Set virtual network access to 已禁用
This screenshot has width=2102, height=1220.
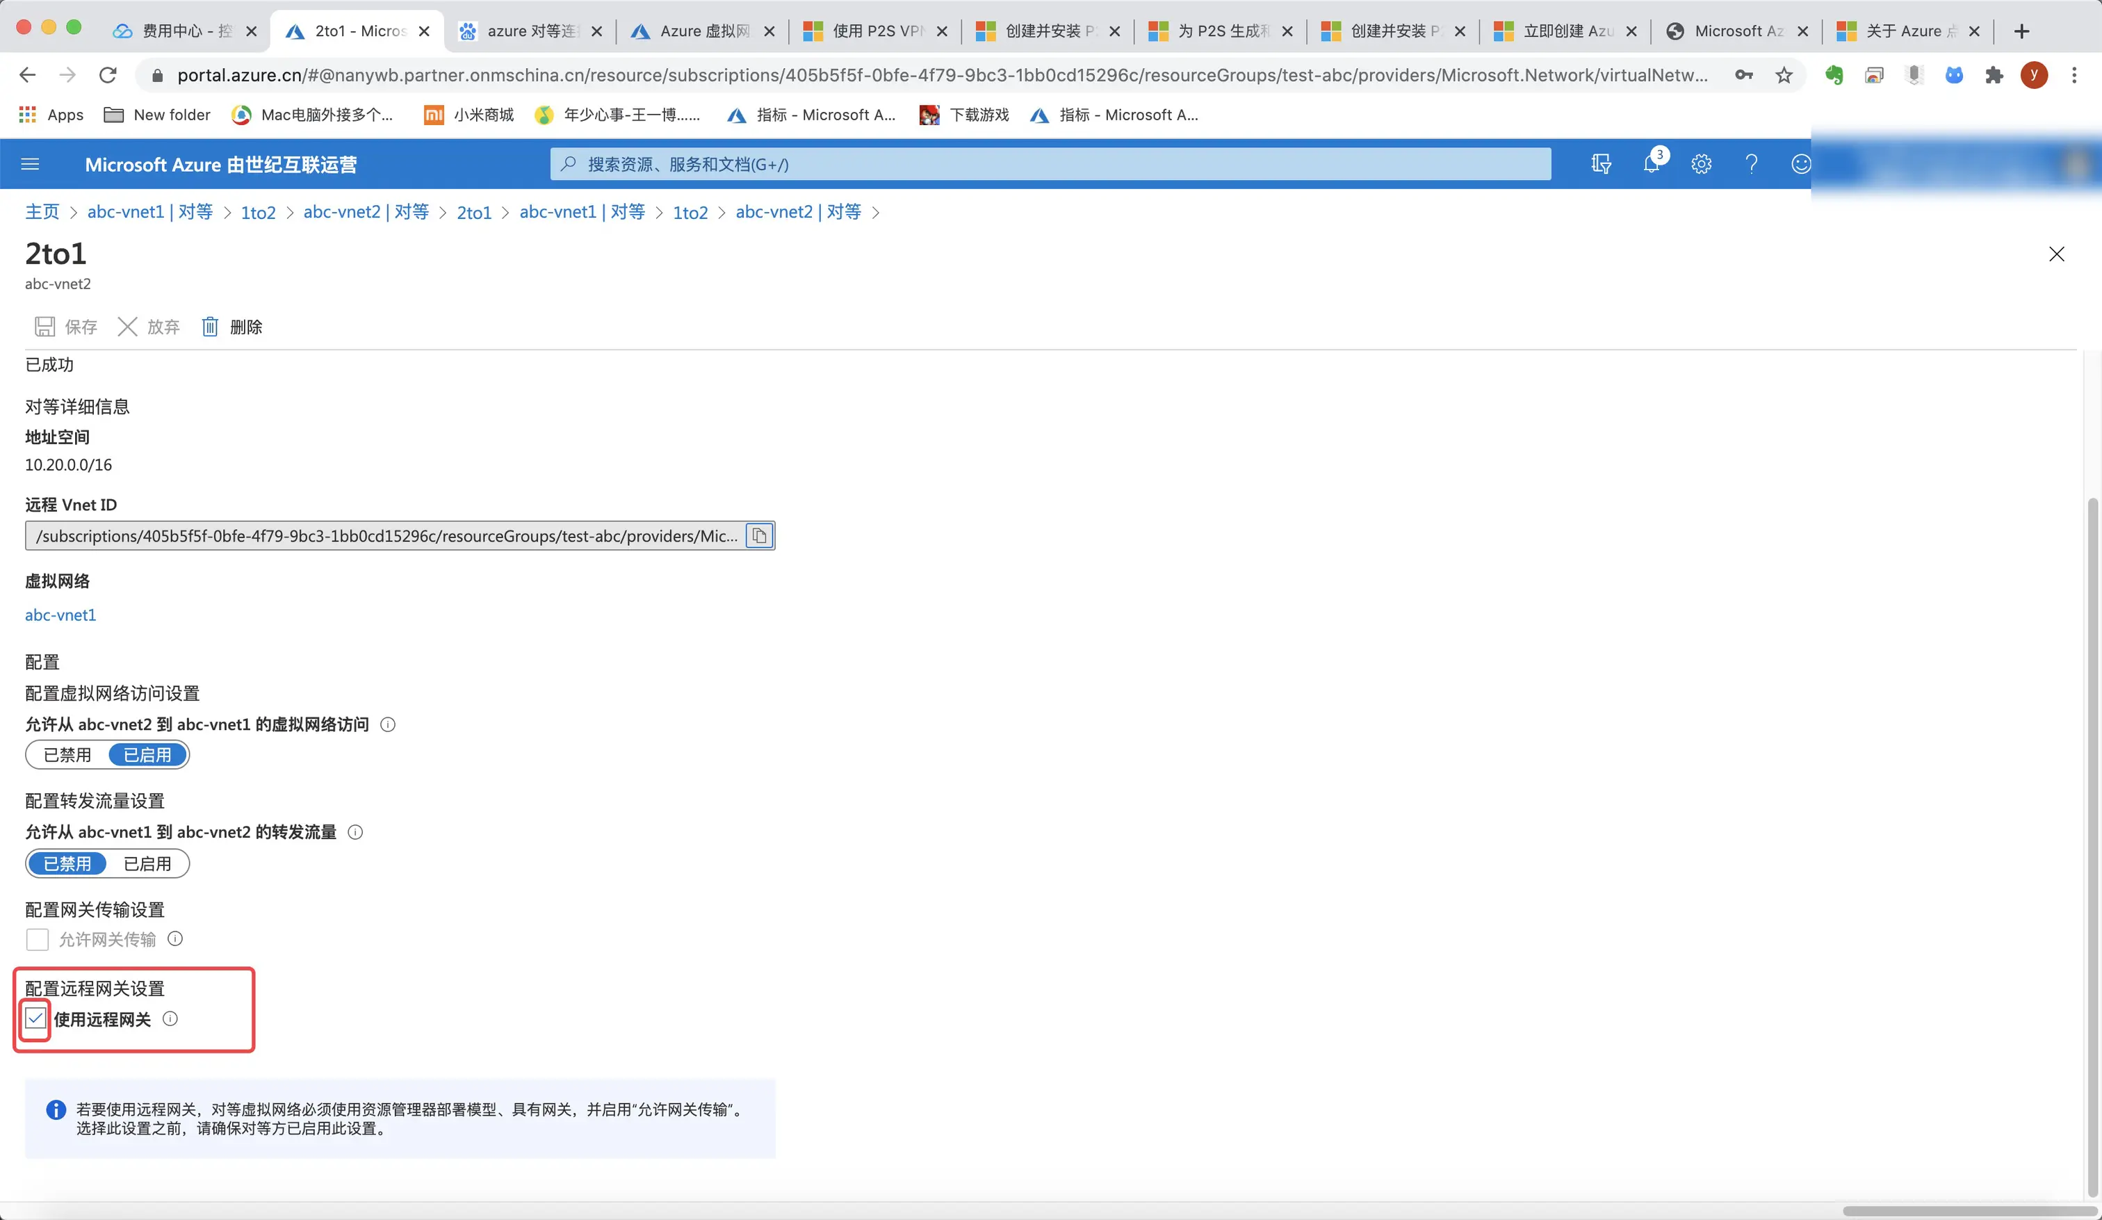click(x=67, y=755)
